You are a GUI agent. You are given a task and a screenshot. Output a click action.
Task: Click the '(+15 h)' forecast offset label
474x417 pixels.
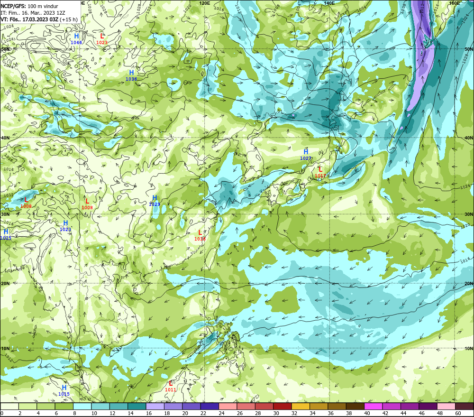coord(69,19)
